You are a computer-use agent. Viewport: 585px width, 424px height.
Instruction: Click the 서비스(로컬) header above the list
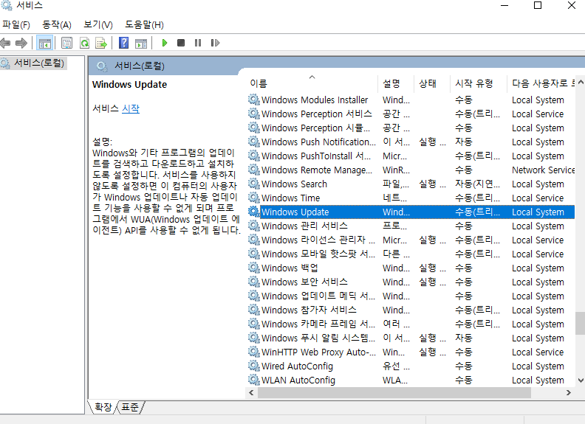tap(140, 66)
